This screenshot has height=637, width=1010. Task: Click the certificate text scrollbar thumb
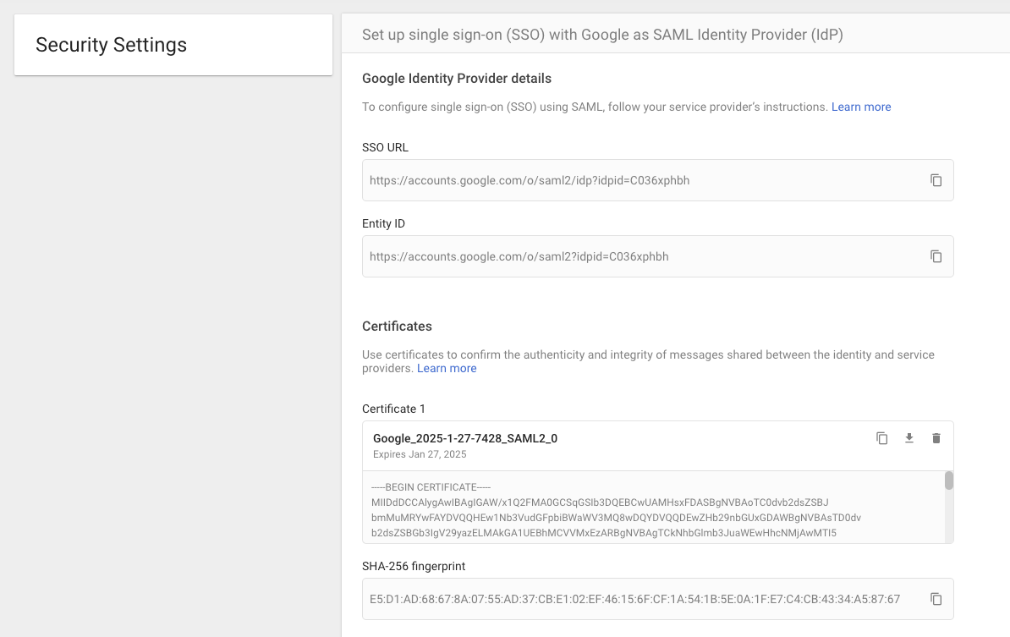point(949,480)
